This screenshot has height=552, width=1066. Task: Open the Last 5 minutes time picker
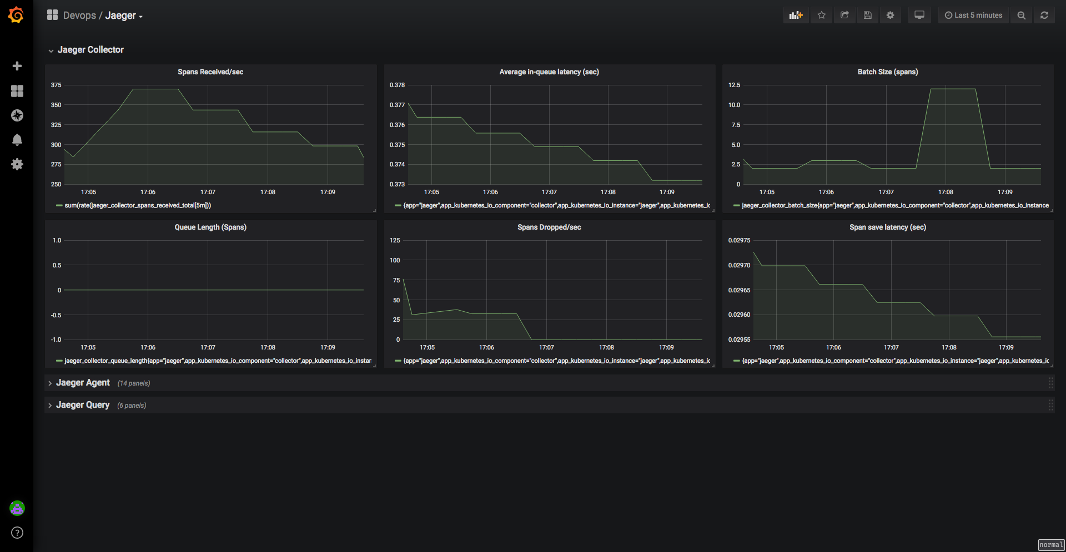[x=973, y=16]
